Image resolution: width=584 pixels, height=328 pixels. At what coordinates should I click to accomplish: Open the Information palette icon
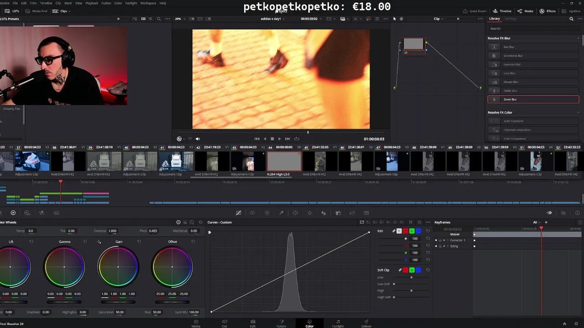coord(578,213)
